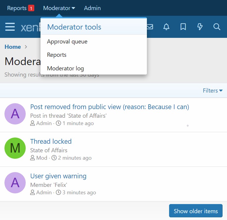Image resolution: width=227 pixels, height=220 pixels.
Task: Expand the Filters dropdown
Action: pos(213,90)
